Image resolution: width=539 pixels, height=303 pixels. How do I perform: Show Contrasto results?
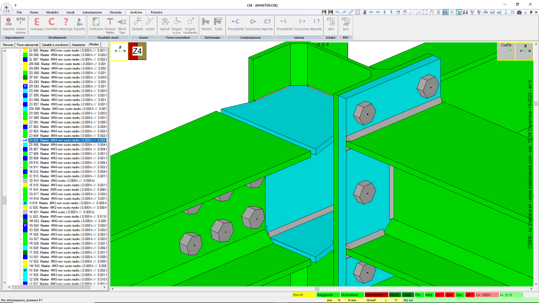[96, 24]
